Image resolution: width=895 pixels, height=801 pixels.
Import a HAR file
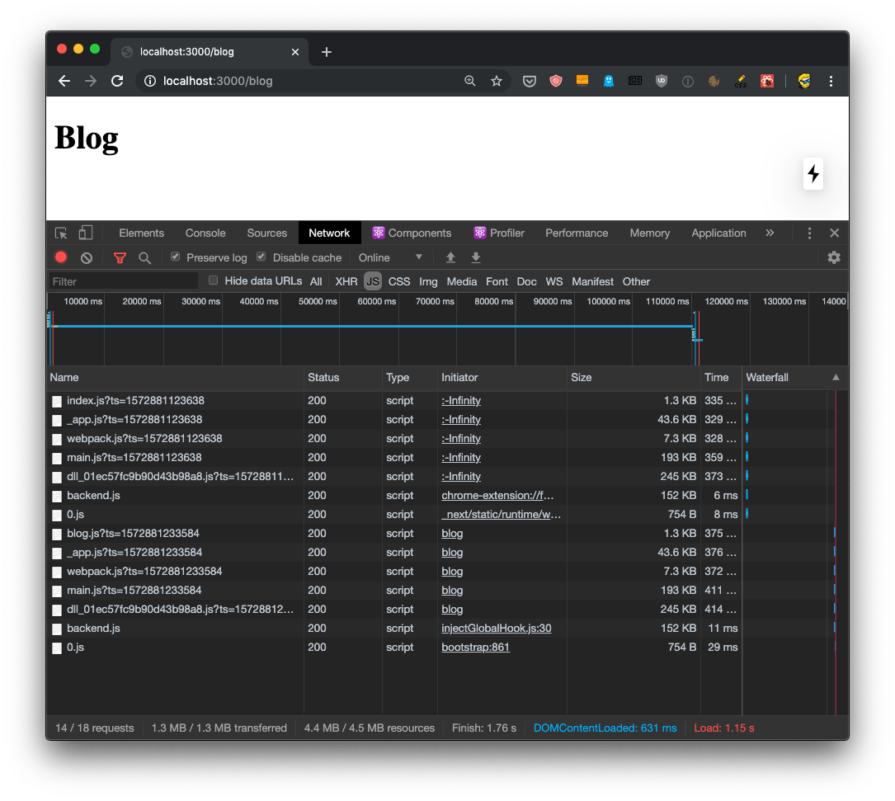coord(450,257)
